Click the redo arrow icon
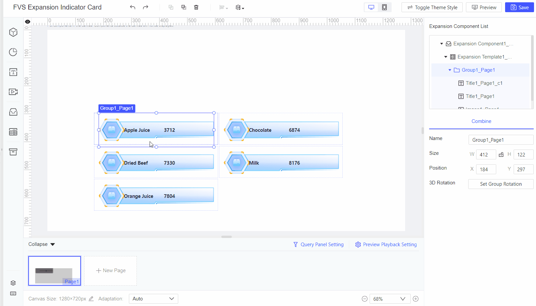 pos(145,7)
